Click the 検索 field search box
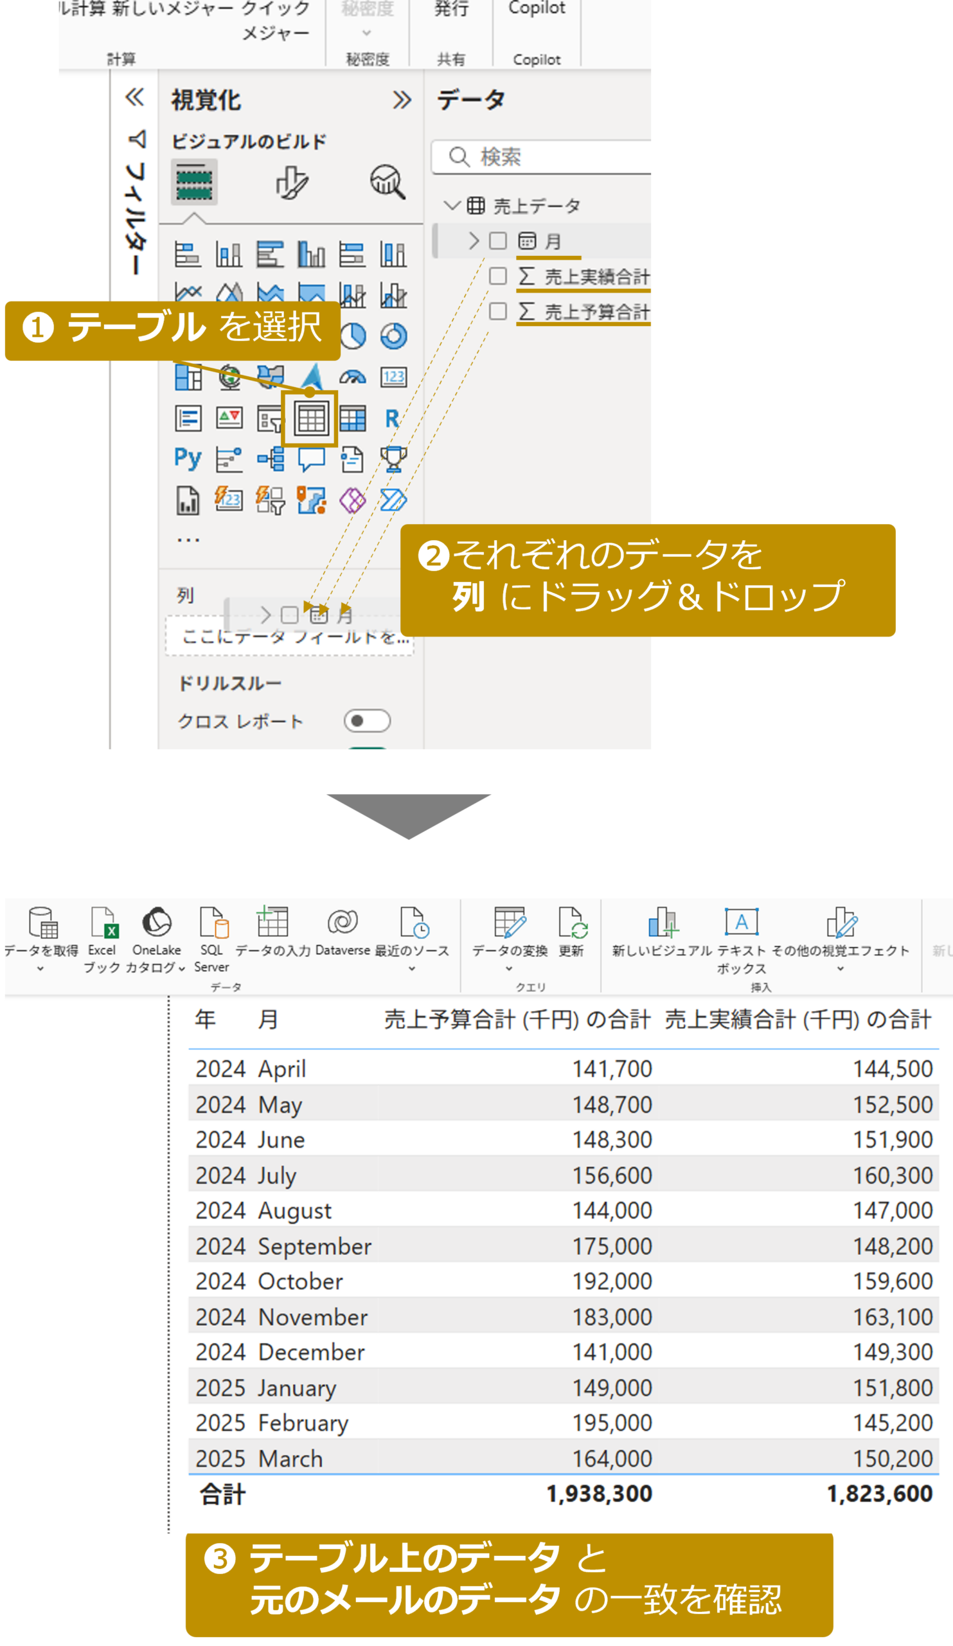 (x=555, y=158)
